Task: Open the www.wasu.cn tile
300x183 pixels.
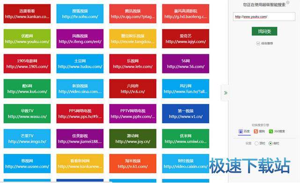Action: click(27, 114)
